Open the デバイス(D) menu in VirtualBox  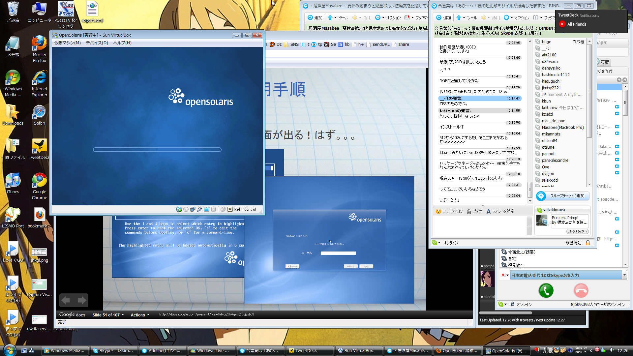pyautogui.click(x=97, y=43)
